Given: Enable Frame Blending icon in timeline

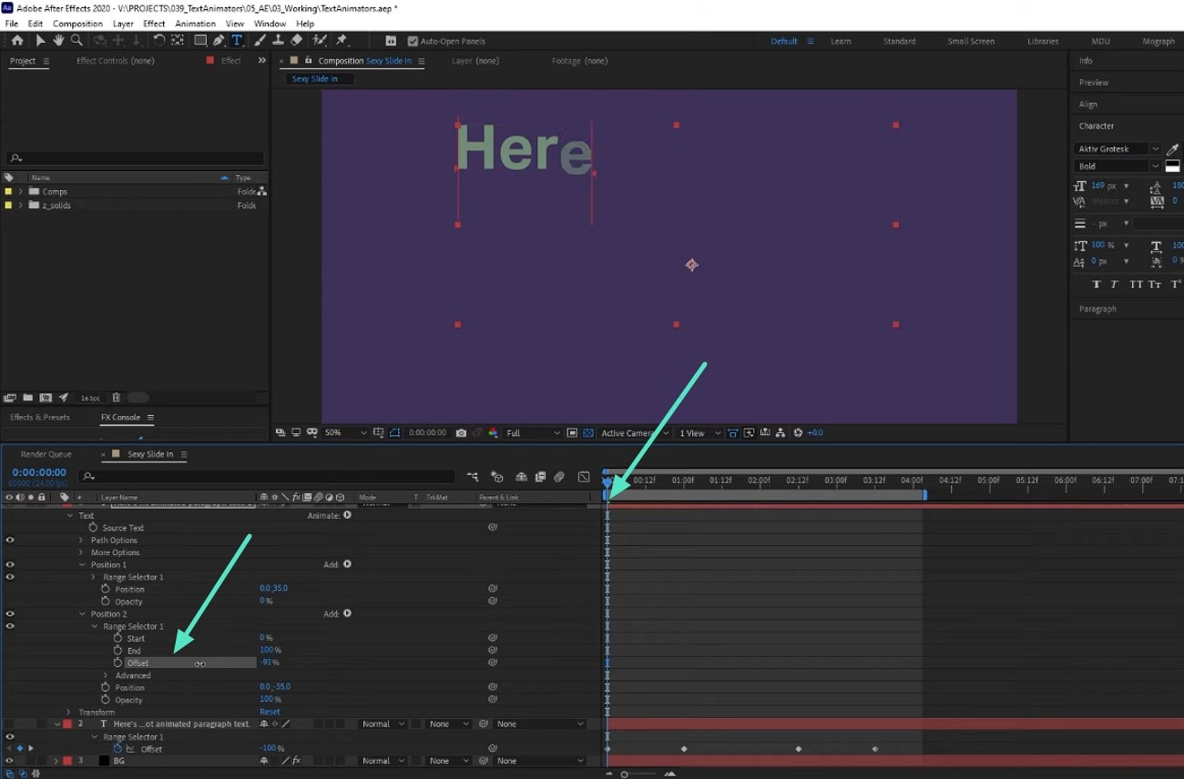Looking at the screenshot, I should [x=540, y=476].
